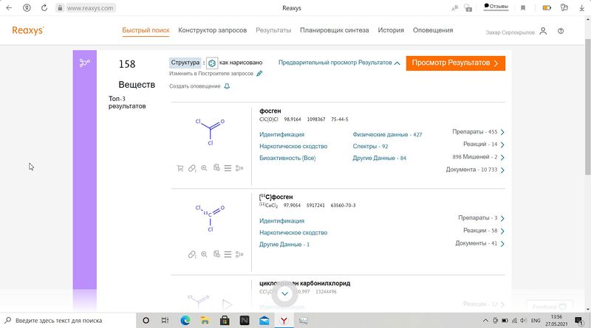Click Физические данные - 427 link
Screen dimensions: 591x328
pos(387,135)
